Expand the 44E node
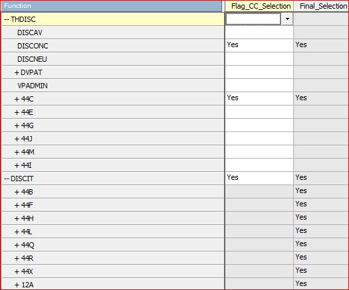 pyautogui.click(x=17, y=112)
